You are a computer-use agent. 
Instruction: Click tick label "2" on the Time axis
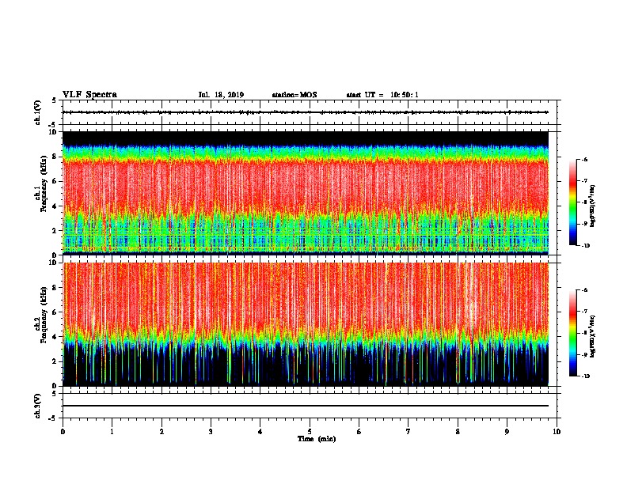point(161,432)
